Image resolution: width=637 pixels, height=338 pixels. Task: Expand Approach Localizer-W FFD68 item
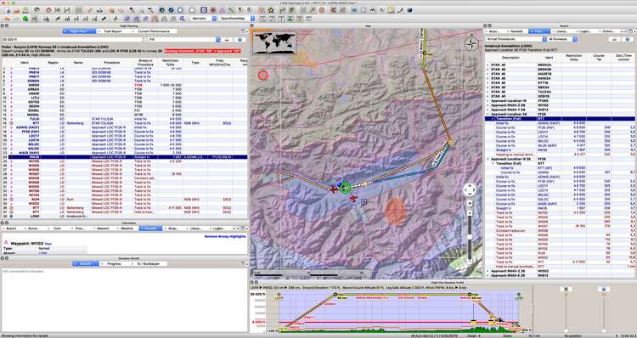click(488, 100)
